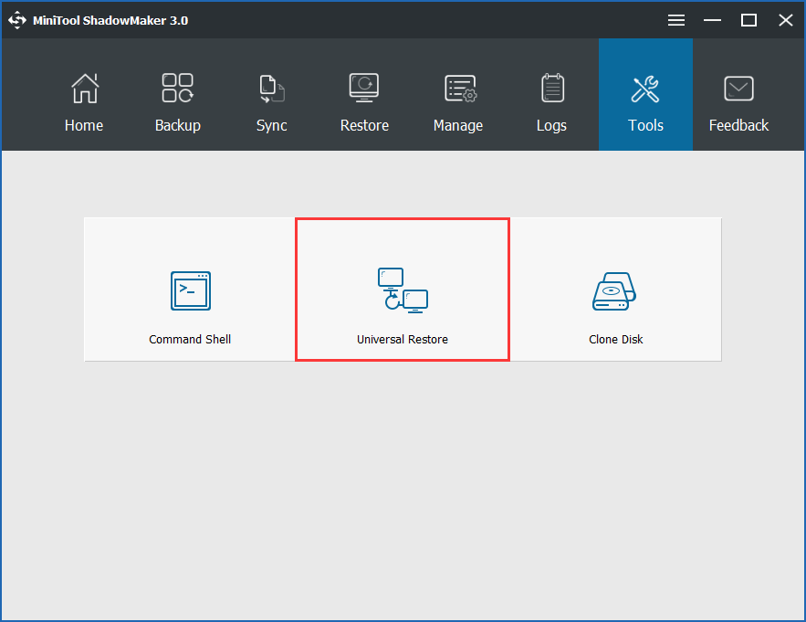Switch to the "Tools" tab label
This screenshot has height=622, width=806.
645,126
